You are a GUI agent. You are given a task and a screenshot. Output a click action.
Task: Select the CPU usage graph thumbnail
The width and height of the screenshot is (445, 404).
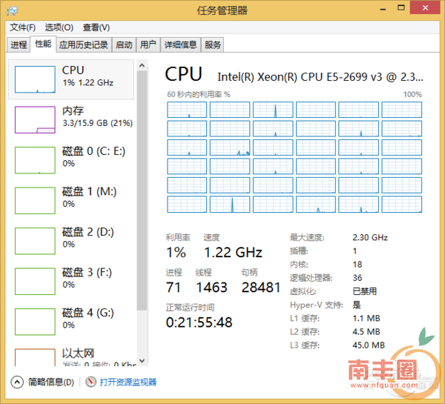[x=35, y=79]
